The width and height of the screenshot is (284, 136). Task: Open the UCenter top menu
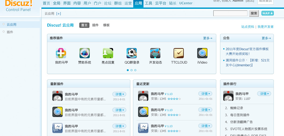pyautogui.click(x=186, y=3)
